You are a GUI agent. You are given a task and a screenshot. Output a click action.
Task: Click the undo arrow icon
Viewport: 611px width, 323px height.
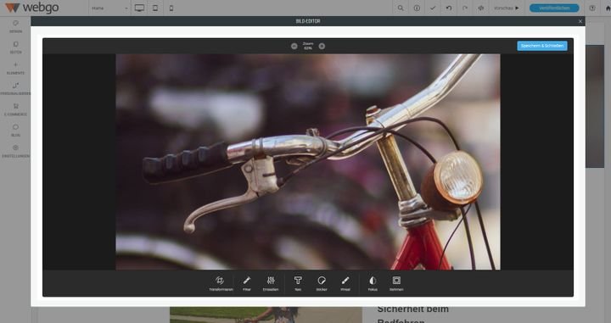[449, 8]
